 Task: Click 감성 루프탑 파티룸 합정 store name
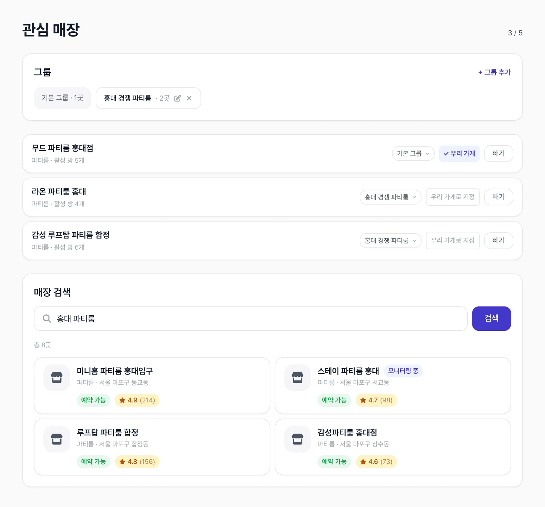coord(71,235)
